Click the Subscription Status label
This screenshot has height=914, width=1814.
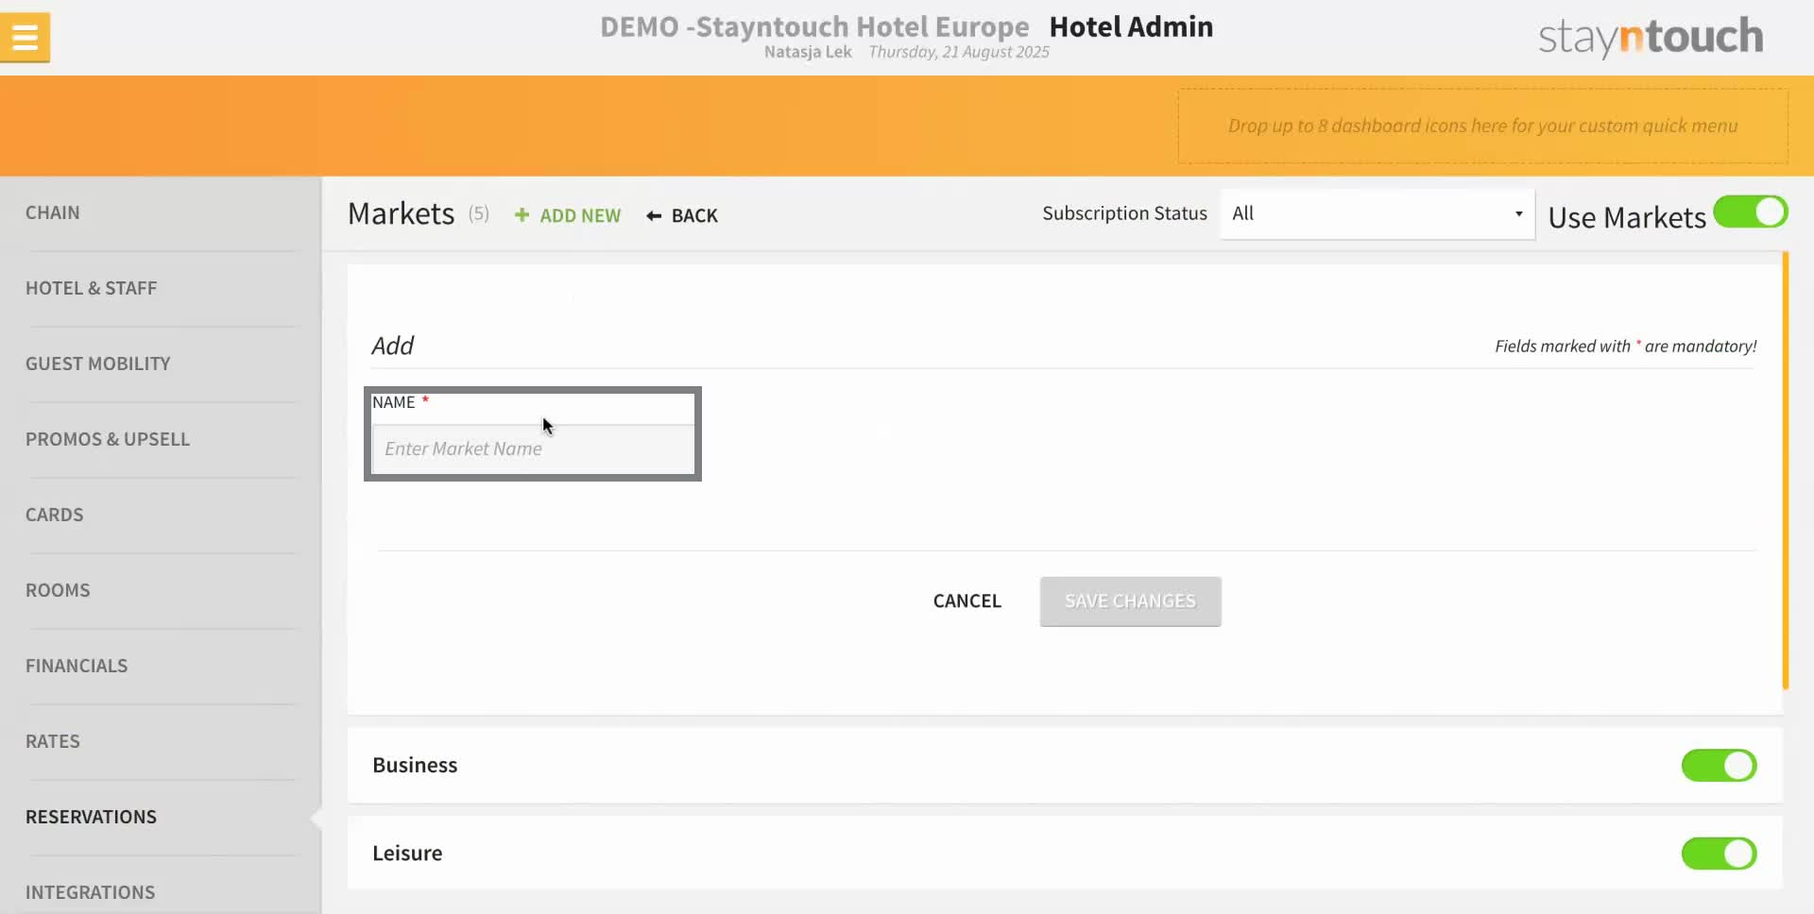click(1124, 213)
